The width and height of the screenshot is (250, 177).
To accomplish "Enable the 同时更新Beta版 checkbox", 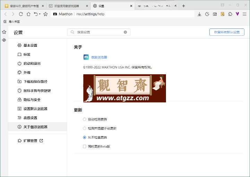I will point(84,146).
